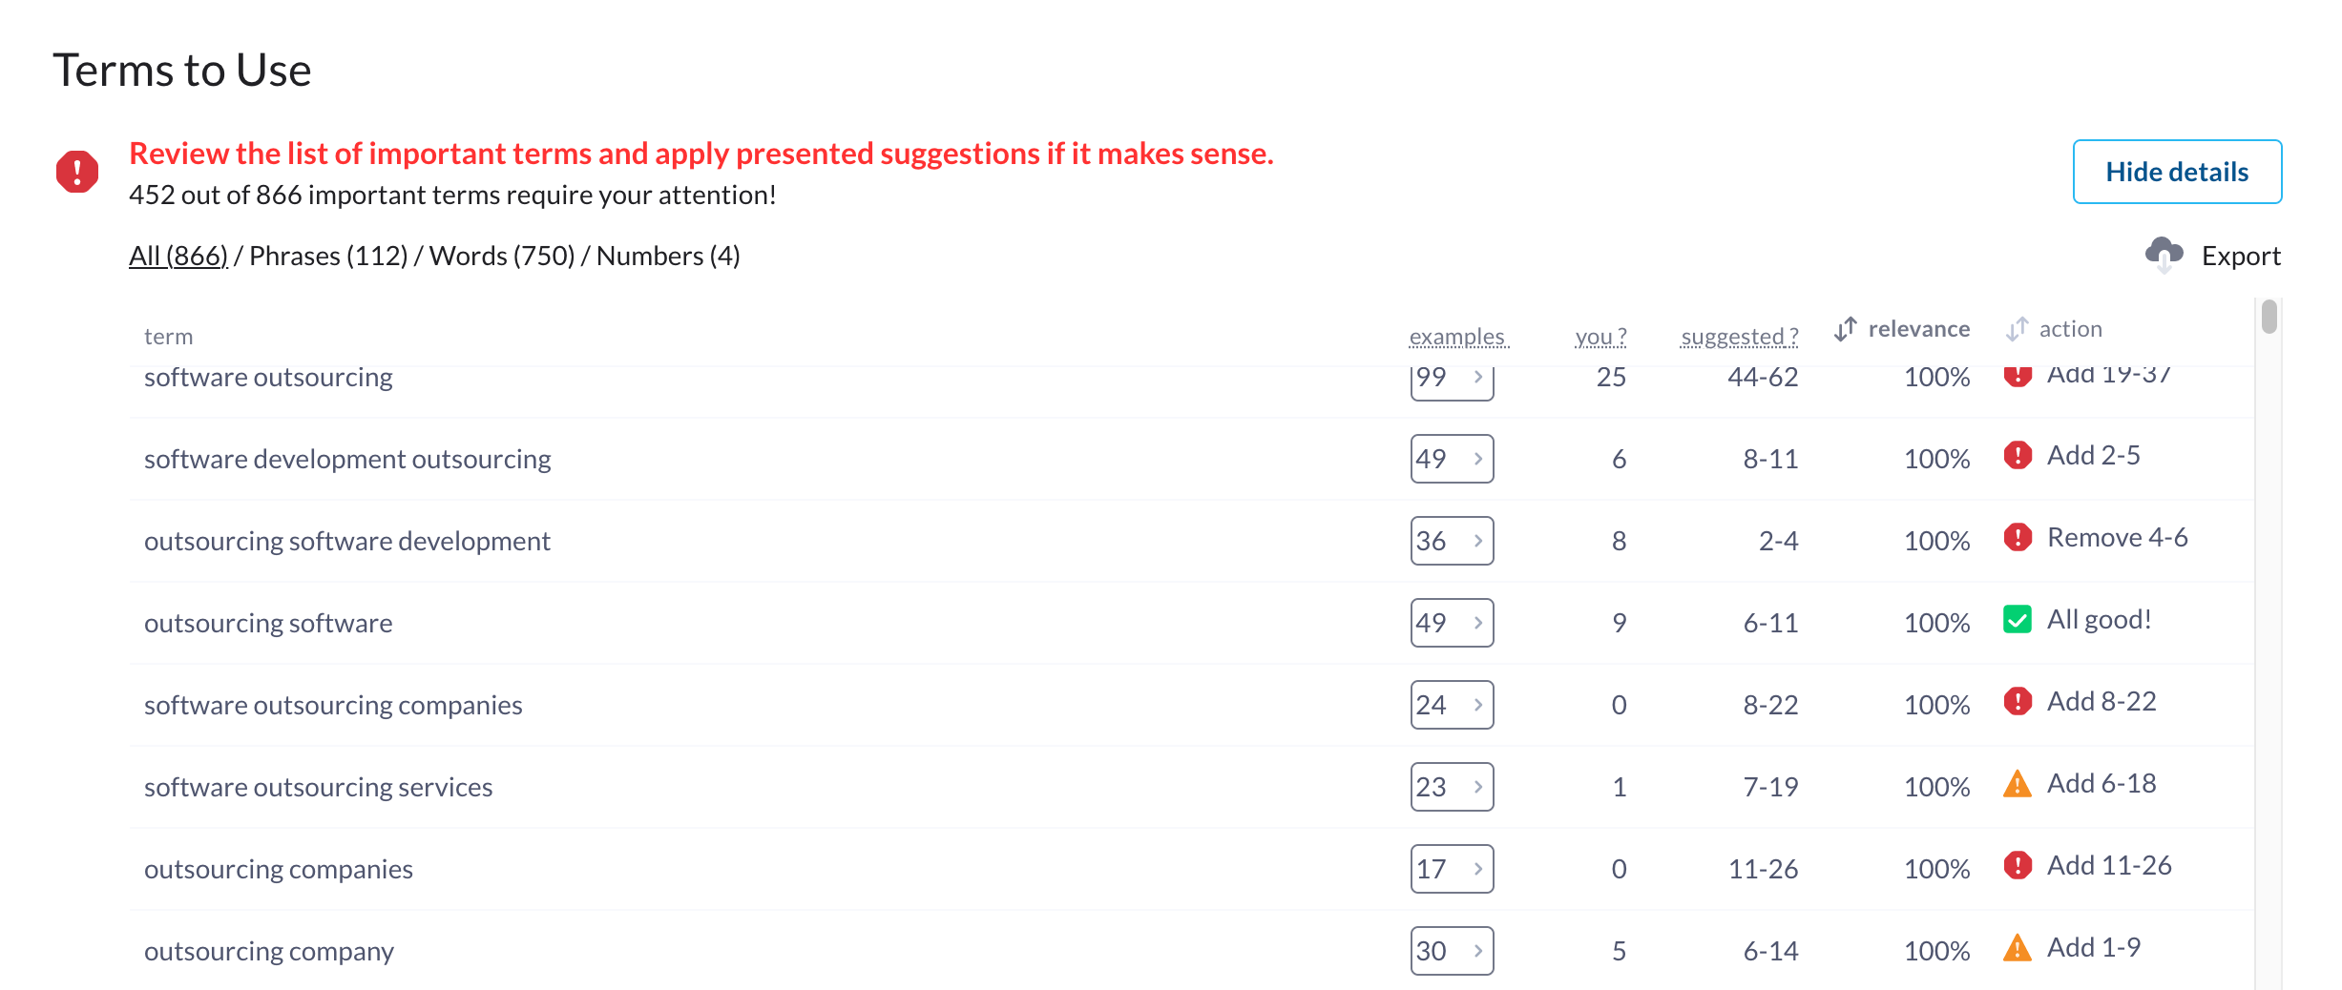This screenshot has height=990, width=2342.
Task: Switch to the Words (750) filter
Action: coord(502,256)
